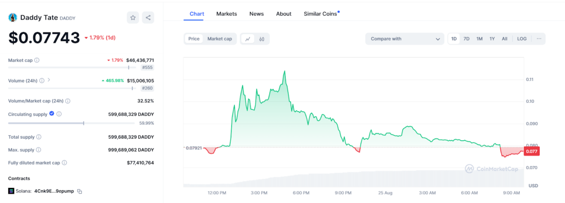Click the 1.79% (1d) price change
The image size is (565, 203).
[x=100, y=38]
